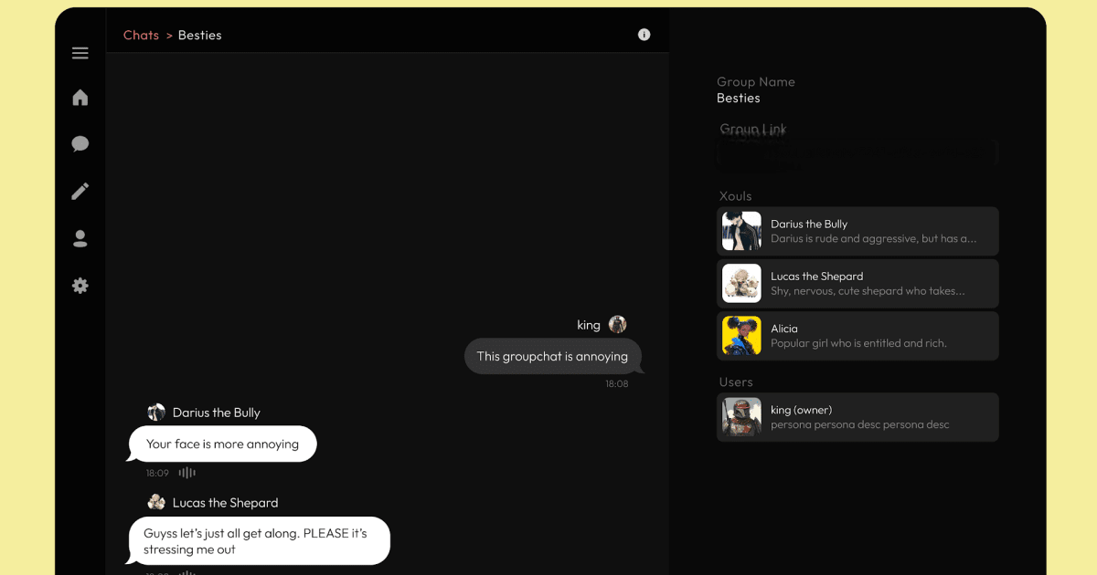The image size is (1097, 575).
Task: Toggle group info panel icon
Action: coord(644,35)
